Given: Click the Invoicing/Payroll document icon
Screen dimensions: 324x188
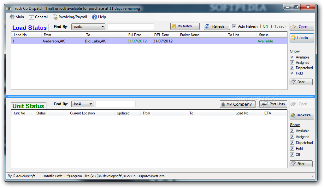Looking at the screenshot, I should click(x=55, y=17).
